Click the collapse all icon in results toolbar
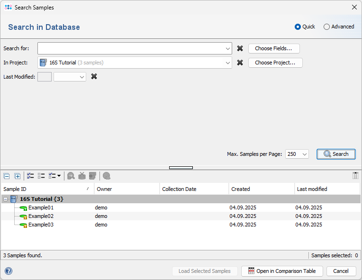Image resolution: width=362 pixels, height=280 pixels. click(x=7, y=176)
